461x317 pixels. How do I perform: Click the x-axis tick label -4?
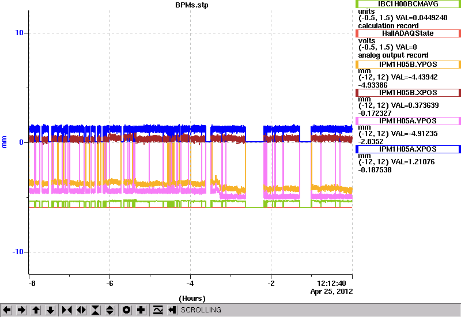(190, 284)
